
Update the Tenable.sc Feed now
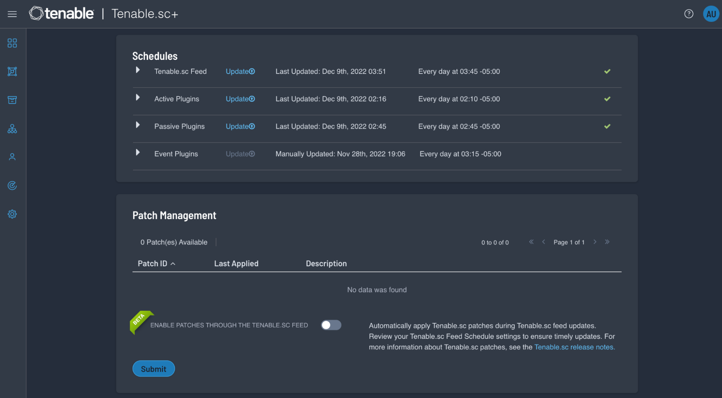click(x=240, y=71)
